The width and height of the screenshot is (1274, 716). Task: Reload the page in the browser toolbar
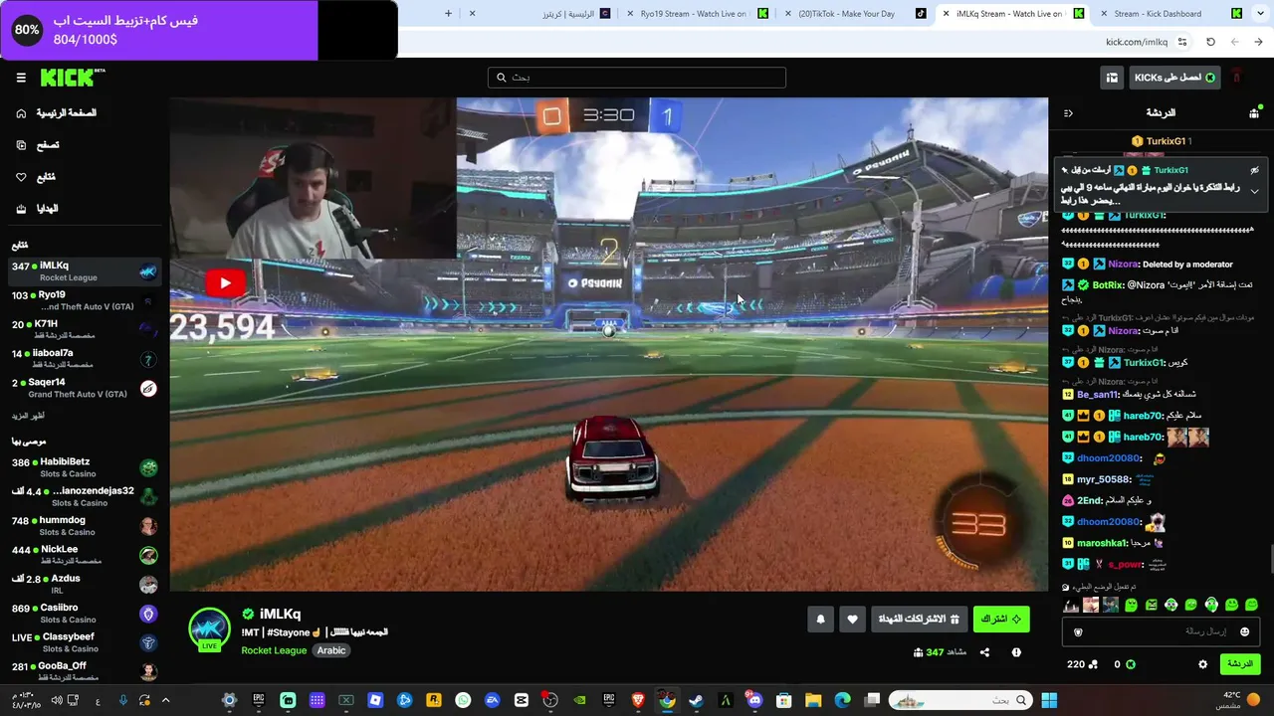pyautogui.click(x=1210, y=42)
